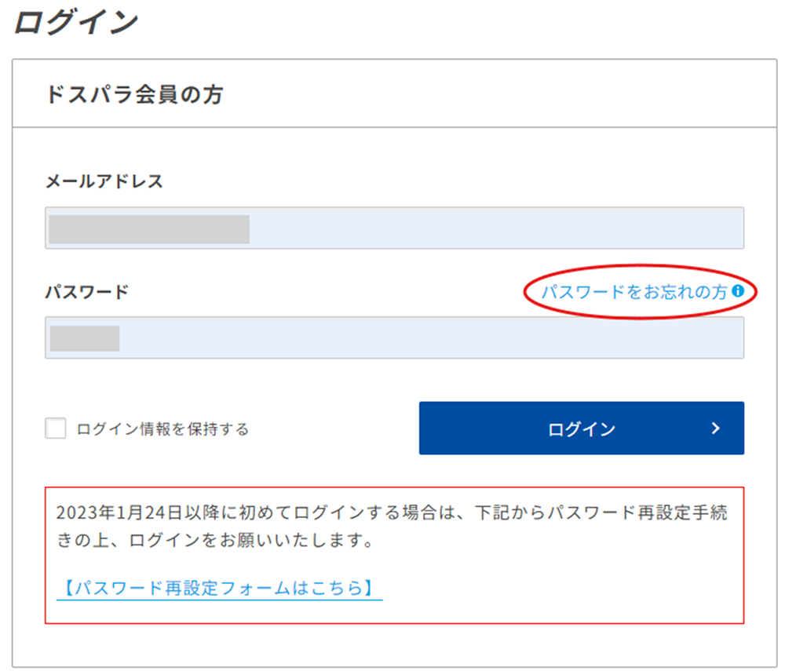Viewport: 785px width, 671px height.
Task: Select the gray masked email value
Action: tap(149, 229)
